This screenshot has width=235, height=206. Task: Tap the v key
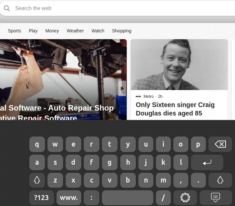[x=110, y=180]
